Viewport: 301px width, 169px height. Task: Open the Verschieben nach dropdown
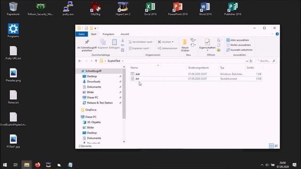(x=142, y=42)
